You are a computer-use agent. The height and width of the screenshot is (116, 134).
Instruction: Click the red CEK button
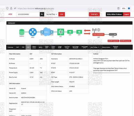click(x=62, y=14)
